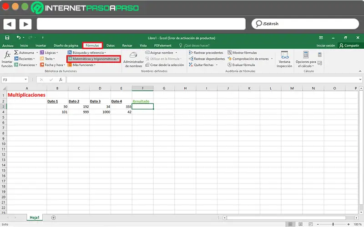
Task: Switch to Diseño de página tab
Action: click(66, 46)
